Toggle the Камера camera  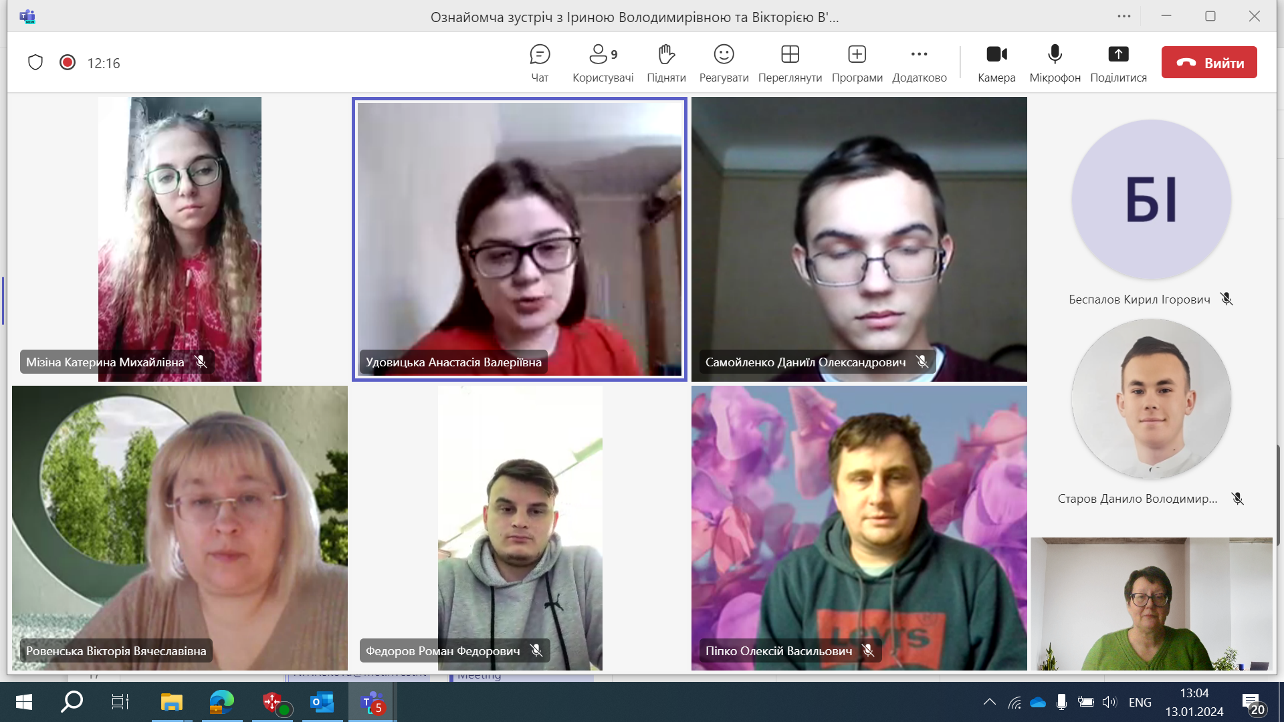tap(996, 63)
